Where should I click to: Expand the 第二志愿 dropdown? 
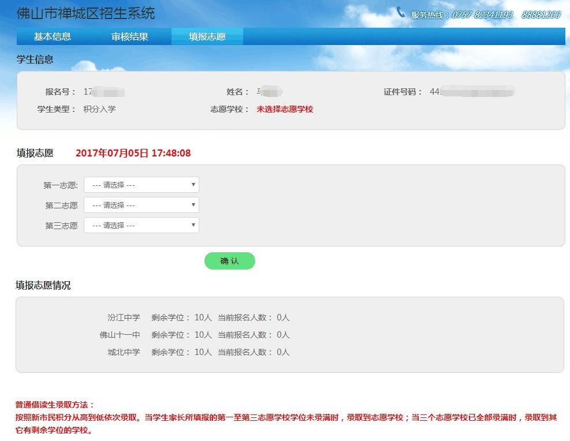pos(141,205)
